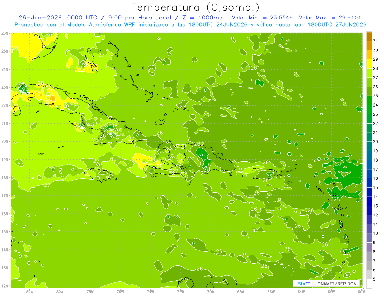Select the white swatch below label 5
384x296 pixels.
pyautogui.click(x=369, y=284)
